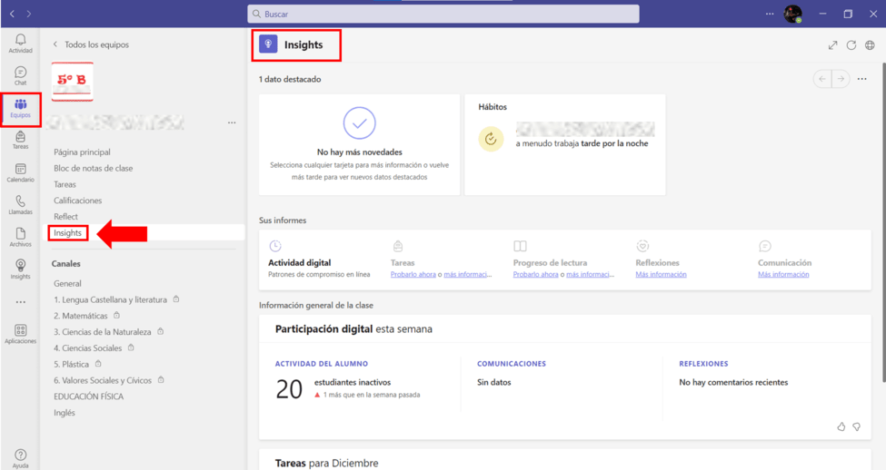Image resolution: width=886 pixels, height=470 pixels.
Task: Select the Equipos icon in the sidebar
Action: coord(20,109)
